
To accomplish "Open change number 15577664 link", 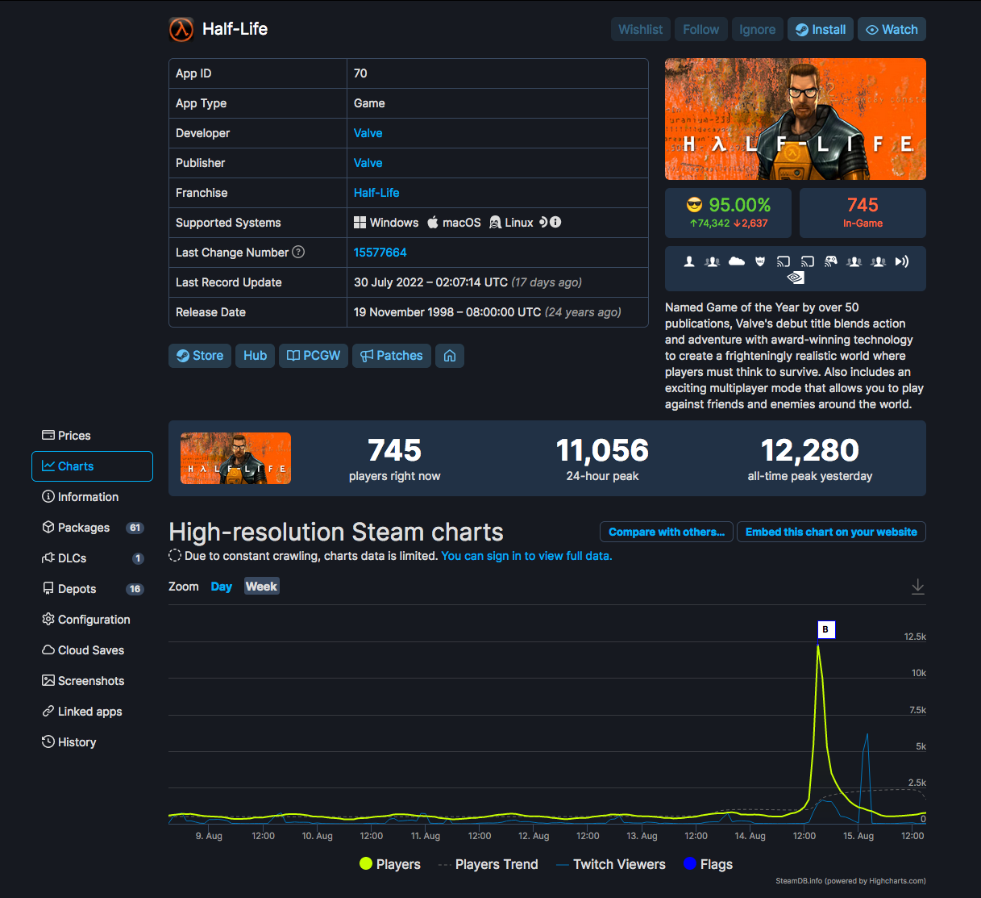I will pos(380,253).
